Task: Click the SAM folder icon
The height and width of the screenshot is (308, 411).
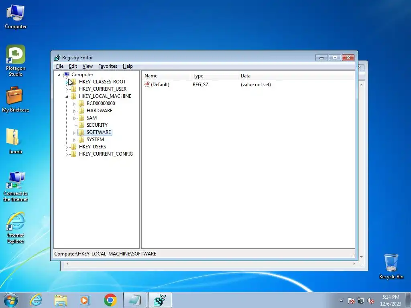Action: [81, 118]
